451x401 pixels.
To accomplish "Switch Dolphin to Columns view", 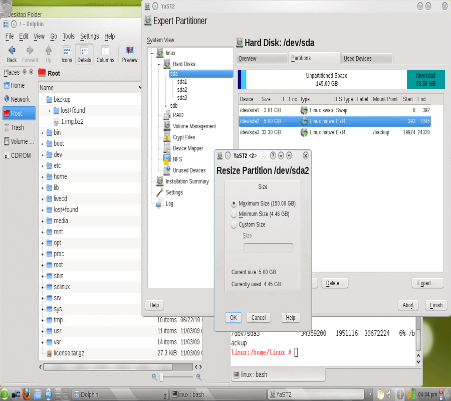I will [105, 54].
